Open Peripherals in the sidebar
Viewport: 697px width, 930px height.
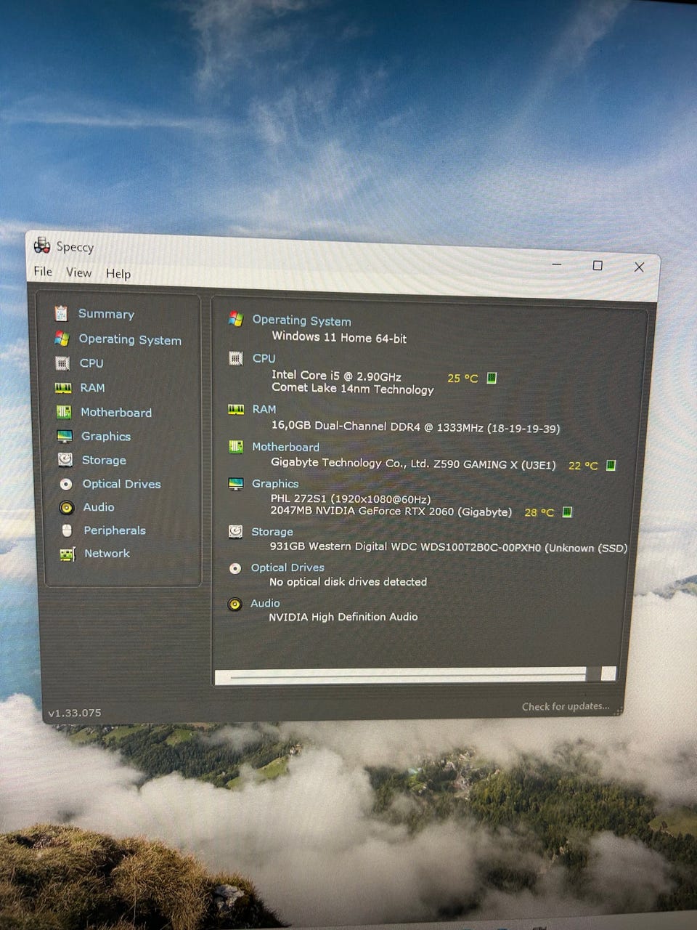[115, 530]
